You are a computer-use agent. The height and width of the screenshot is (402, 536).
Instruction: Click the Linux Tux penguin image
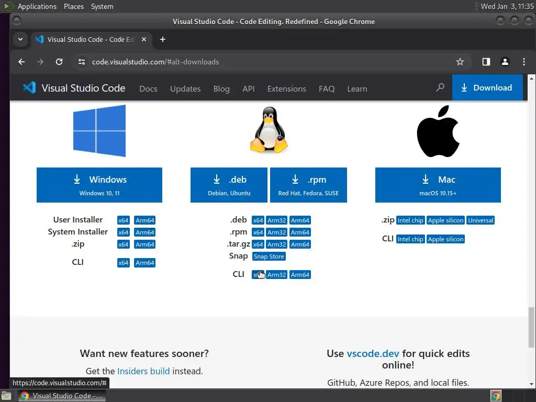269,130
